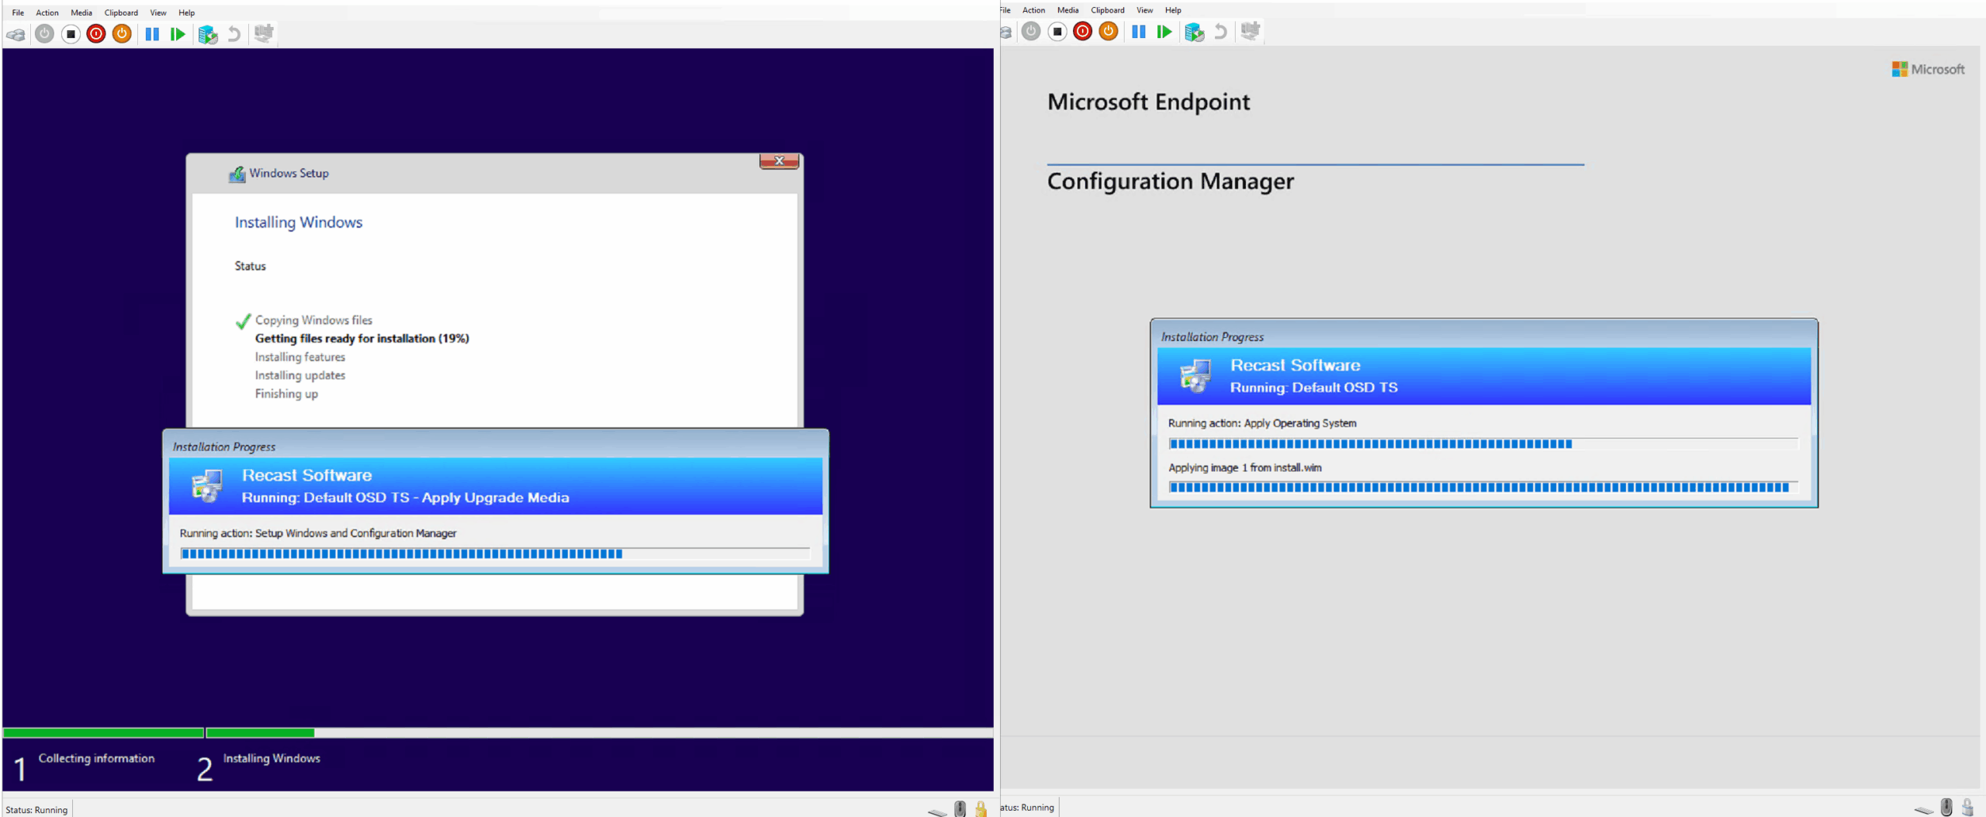Send Ctrl+Alt+Delete to the left virtual machine
The height and width of the screenshot is (817, 1986).
16,33
